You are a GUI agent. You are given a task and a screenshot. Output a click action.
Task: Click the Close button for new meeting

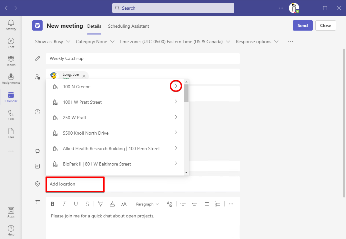coord(325,25)
